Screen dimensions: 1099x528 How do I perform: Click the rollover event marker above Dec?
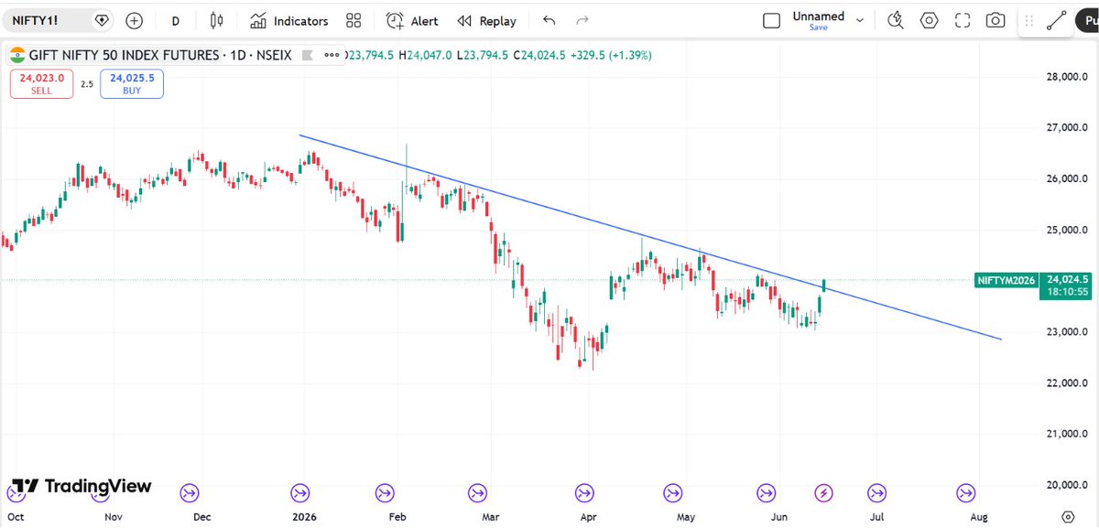[190, 493]
